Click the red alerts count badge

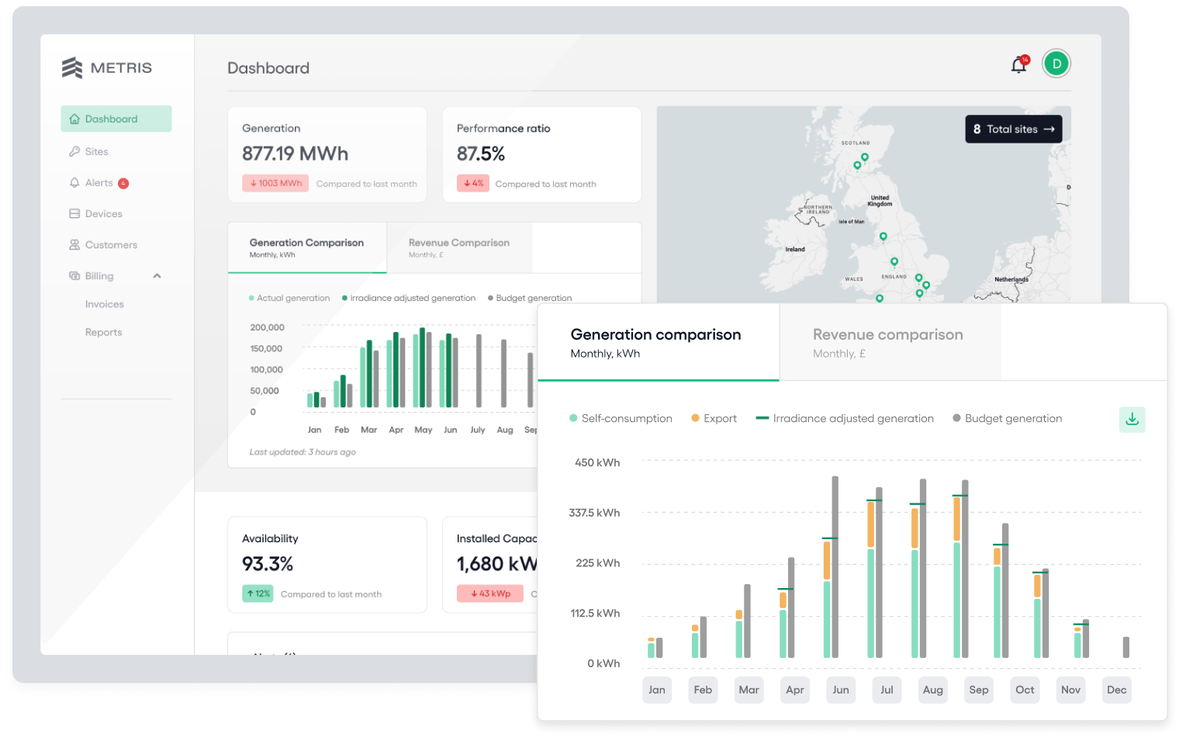coord(123,183)
